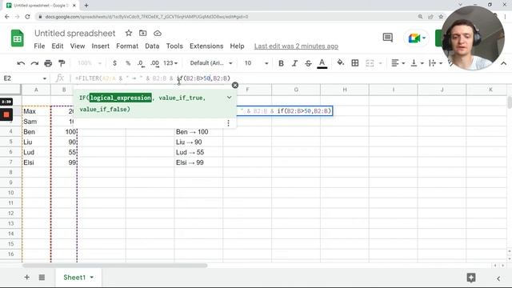
Task: Open the Explore button at bottom right
Action: [x=471, y=278]
